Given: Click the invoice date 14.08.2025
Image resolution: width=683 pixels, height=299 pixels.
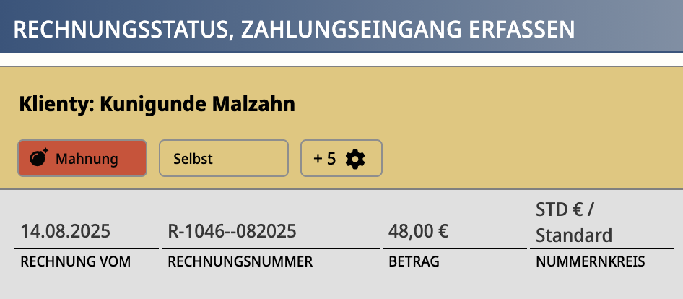Looking at the screenshot, I should [x=66, y=233].
